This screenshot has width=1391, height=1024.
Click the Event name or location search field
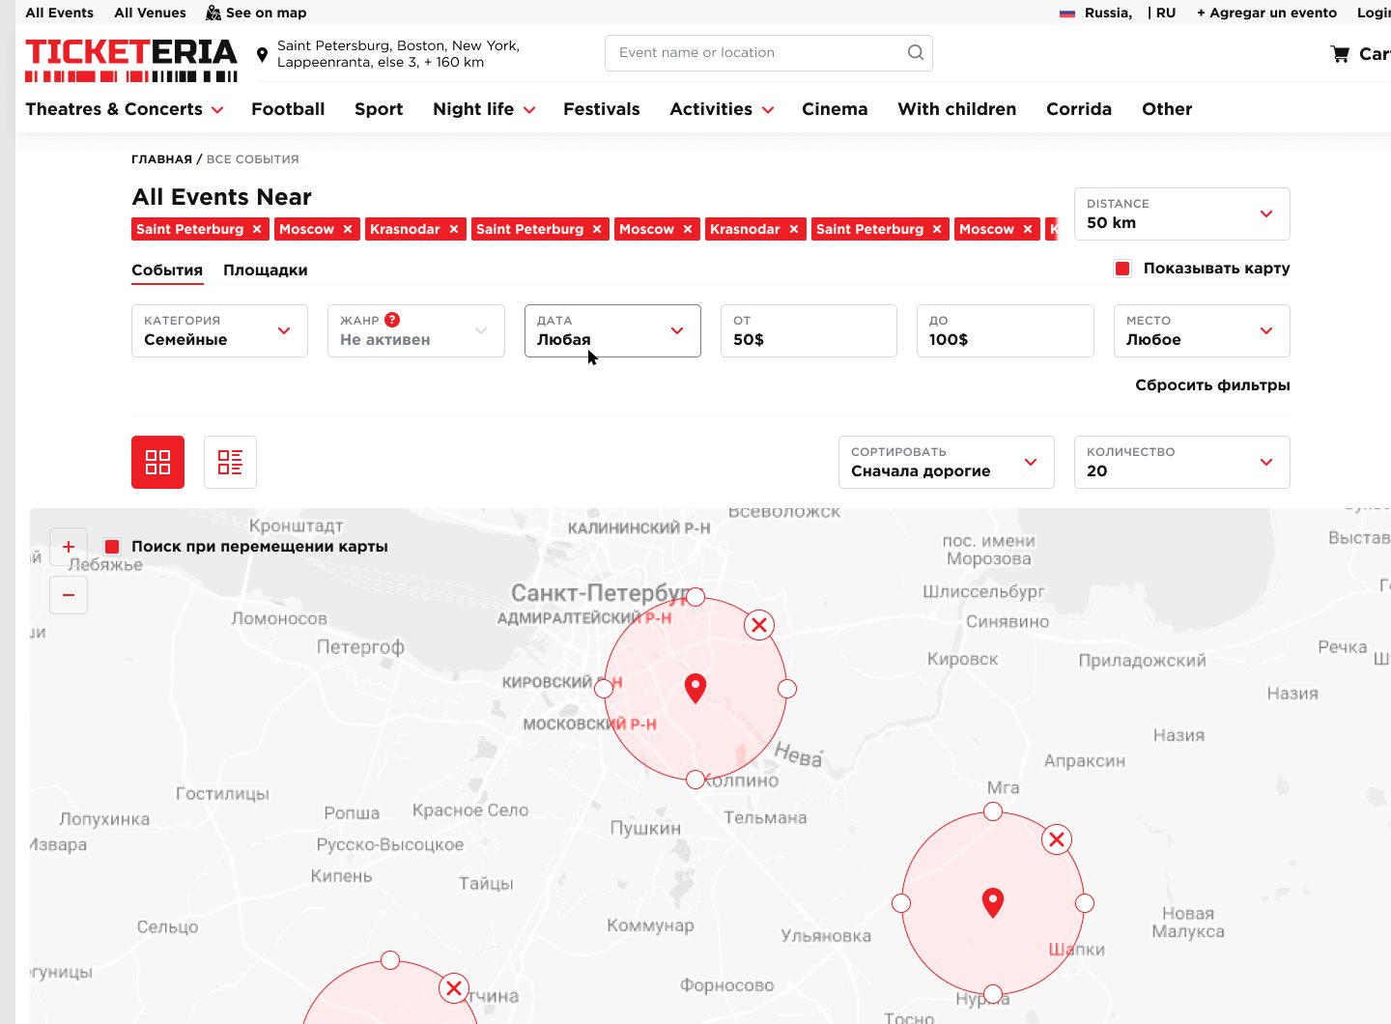(x=768, y=53)
